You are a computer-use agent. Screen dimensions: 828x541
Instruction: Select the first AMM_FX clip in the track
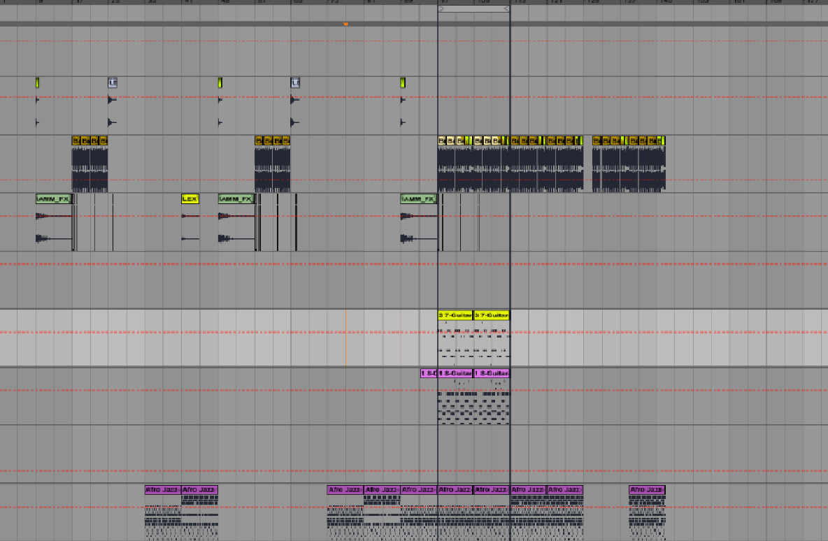(x=54, y=199)
